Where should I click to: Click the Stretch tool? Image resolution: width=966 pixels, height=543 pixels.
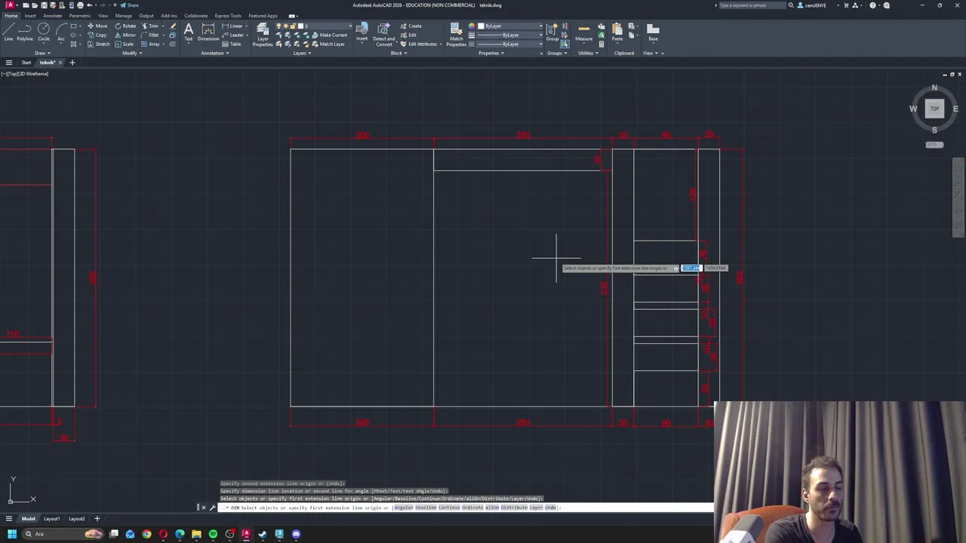(x=99, y=44)
